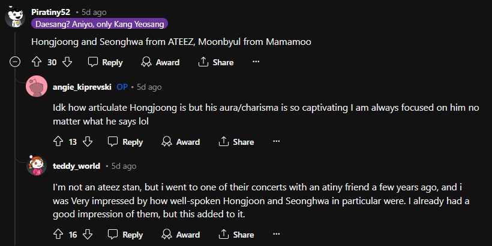
Task: Downvote teddy_world's reply
Action: [88, 235]
